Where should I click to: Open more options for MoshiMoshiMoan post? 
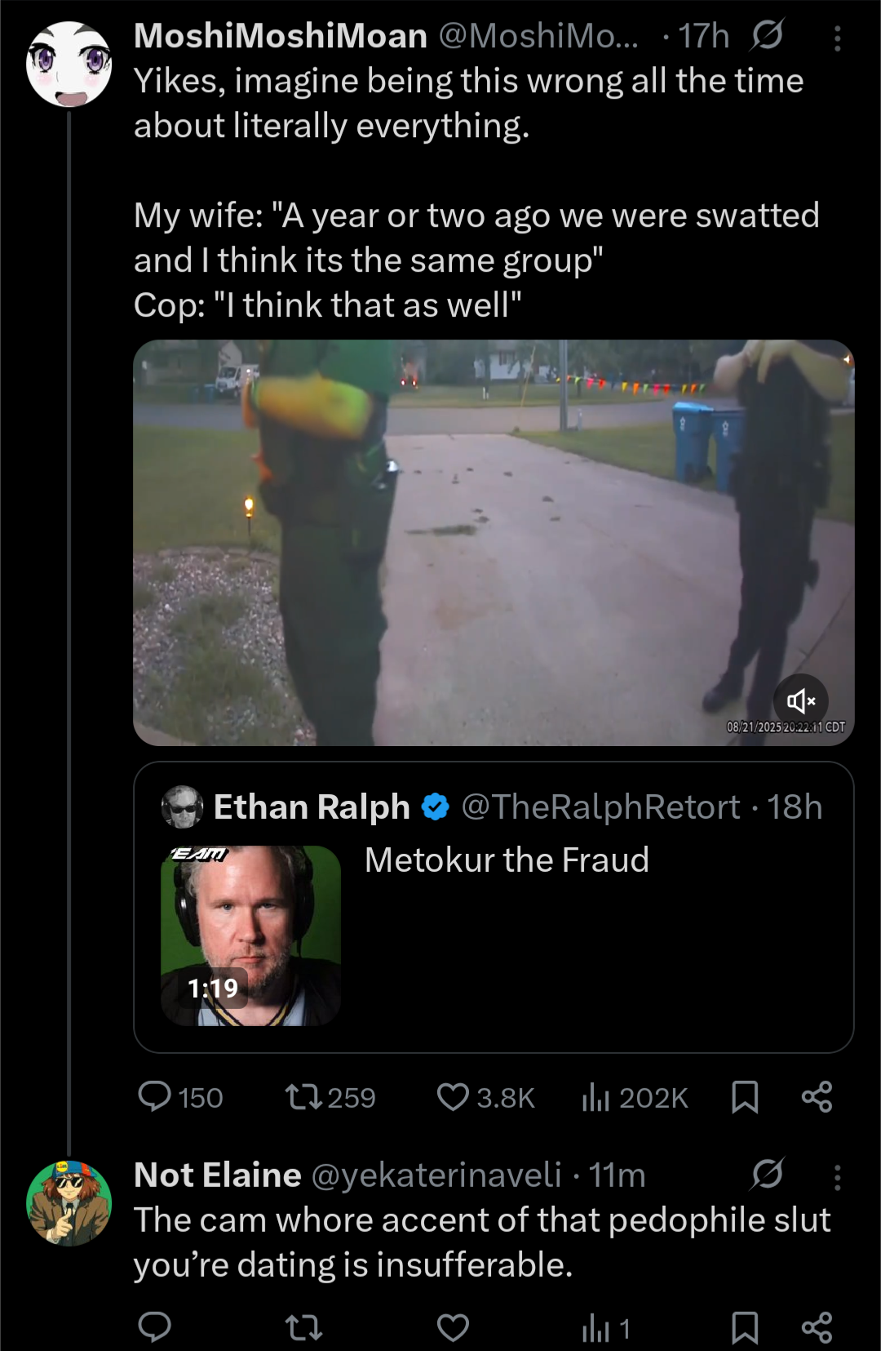click(838, 38)
